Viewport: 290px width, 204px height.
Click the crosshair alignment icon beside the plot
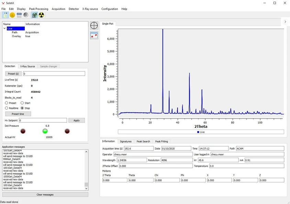[x=94, y=25]
